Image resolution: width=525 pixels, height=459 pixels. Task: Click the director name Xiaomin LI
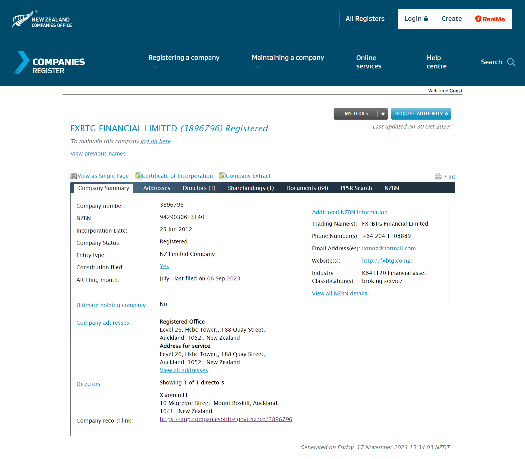173,395
